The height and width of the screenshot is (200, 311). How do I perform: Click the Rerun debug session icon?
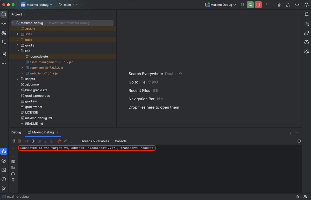[x=13, y=141]
